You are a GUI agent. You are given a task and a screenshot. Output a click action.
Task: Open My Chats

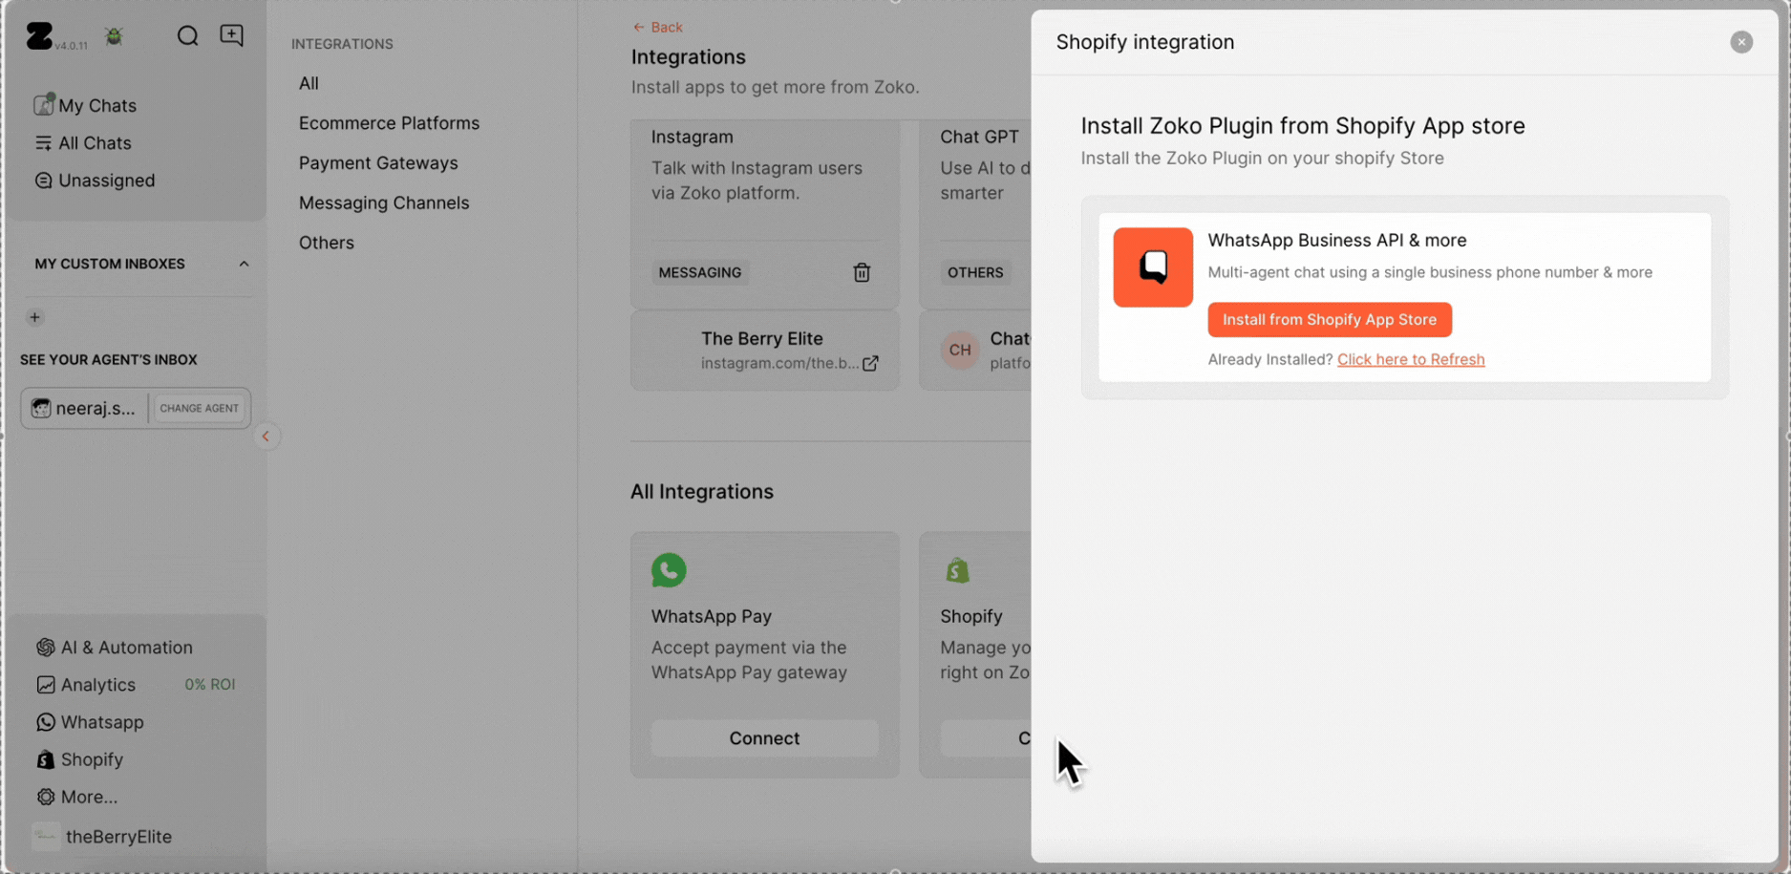(x=86, y=105)
